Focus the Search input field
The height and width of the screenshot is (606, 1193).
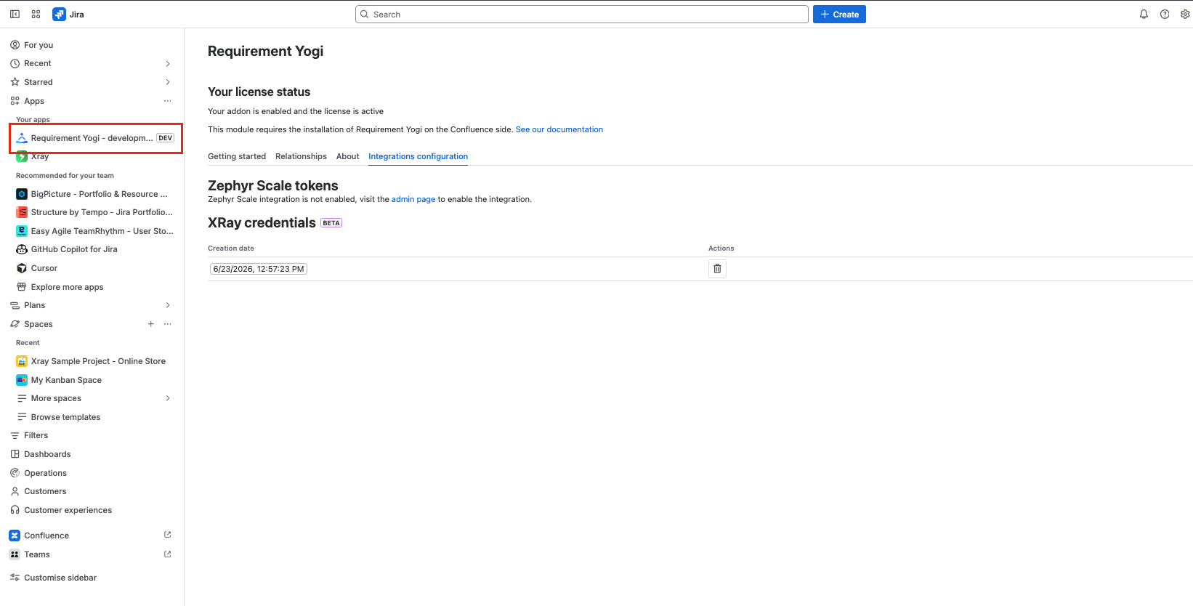click(581, 15)
